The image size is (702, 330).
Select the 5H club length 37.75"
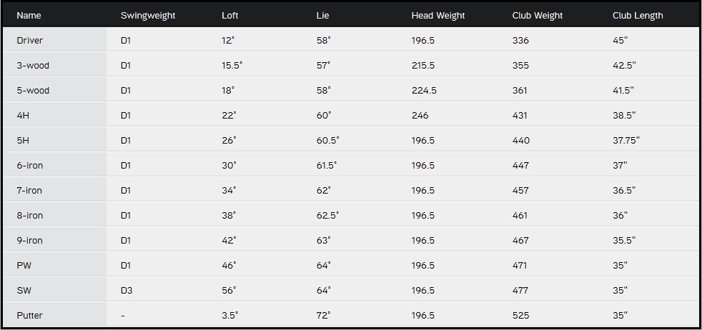click(x=626, y=141)
